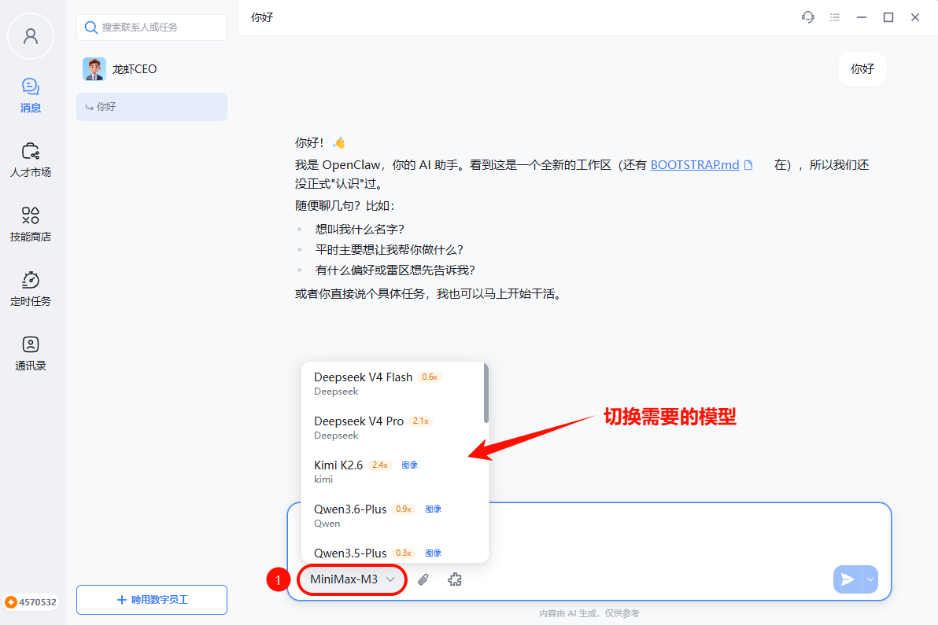Click the 图像 tag on Kimi K2.6

(410, 465)
